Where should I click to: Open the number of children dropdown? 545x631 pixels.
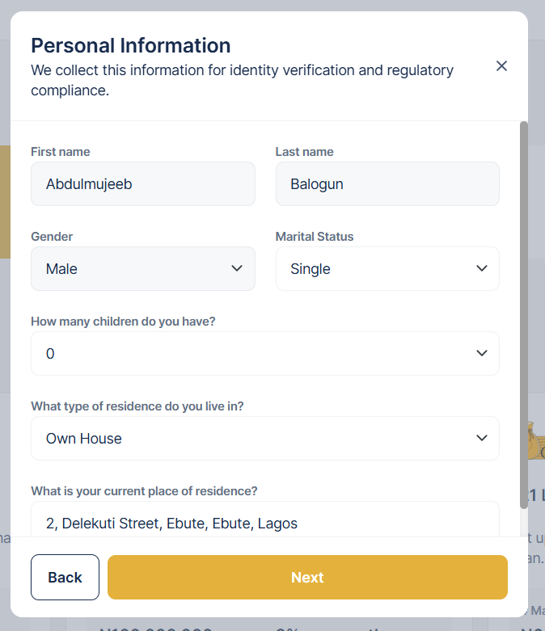264,353
